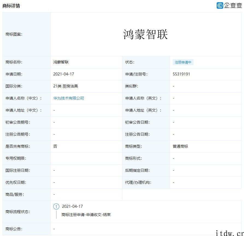Click the 注册申请中 status badge
The height and width of the screenshot is (236, 244).
[x=183, y=62]
